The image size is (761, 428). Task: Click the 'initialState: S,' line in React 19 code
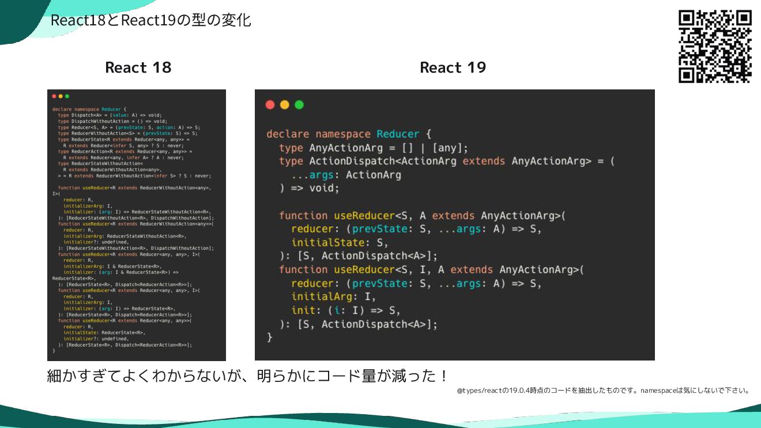pyautogui.click(x=340, y=243)
